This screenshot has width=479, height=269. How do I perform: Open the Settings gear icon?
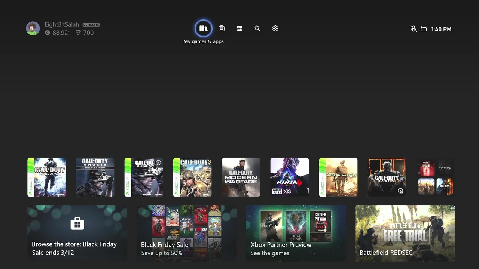[x=275, y=28]
